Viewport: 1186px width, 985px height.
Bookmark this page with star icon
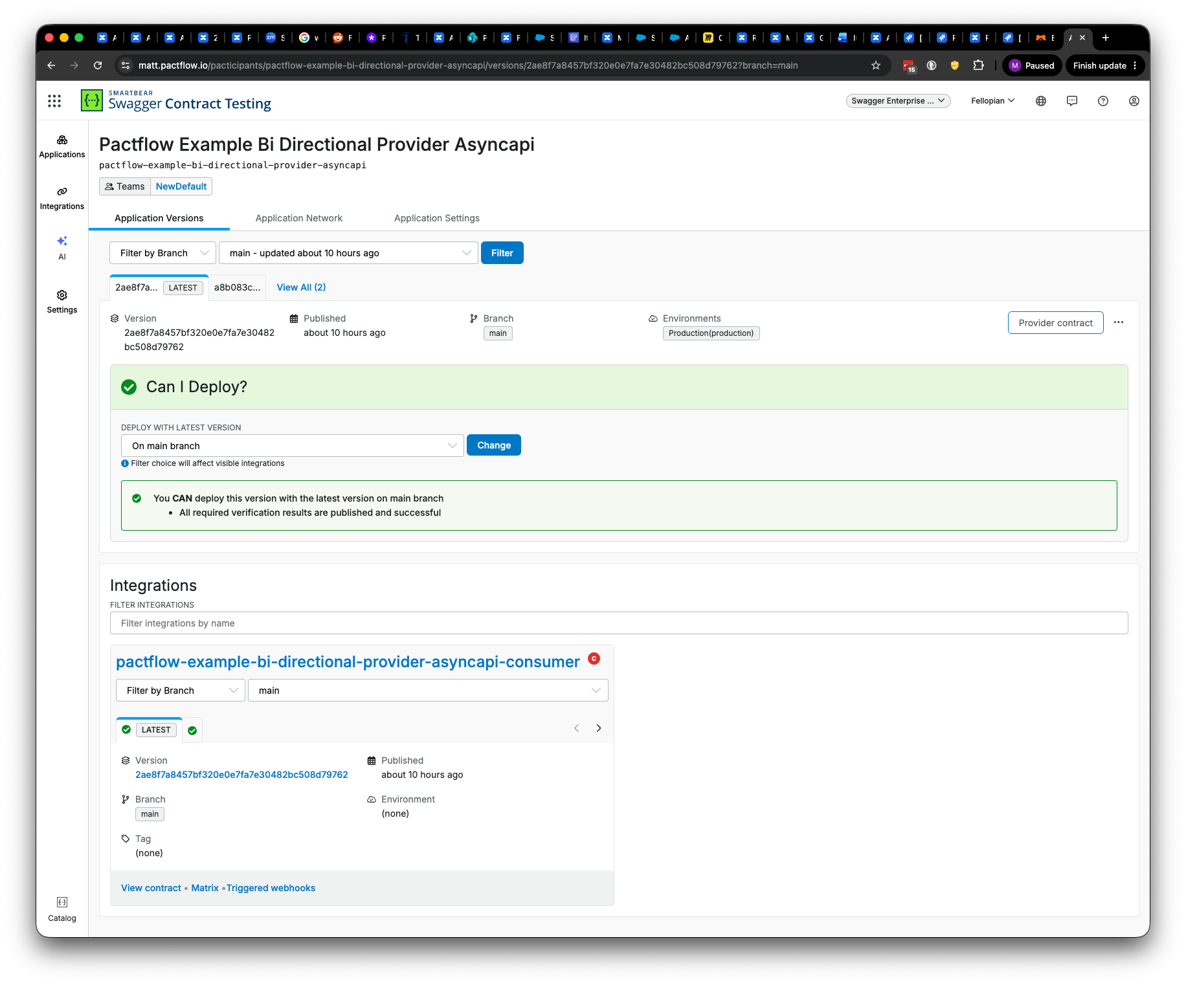876,65
